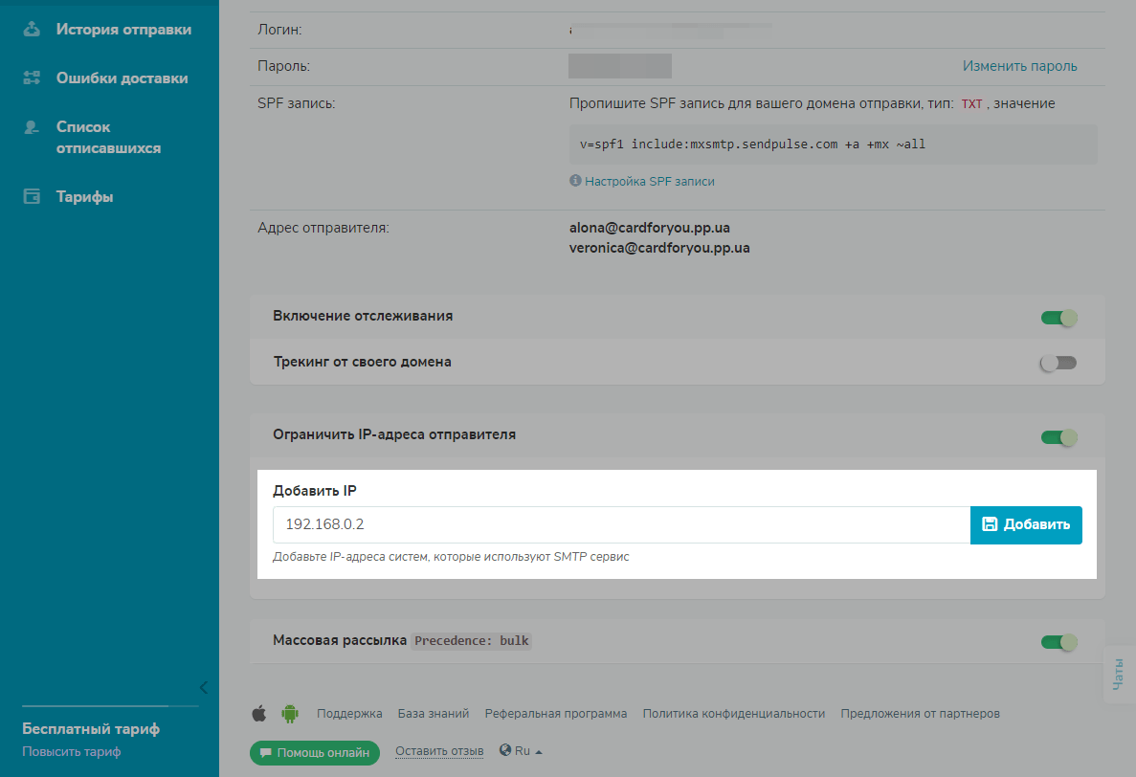Disable the Включение отслеживания toggle
The image size is (1136, 777).
[1058, 317]
